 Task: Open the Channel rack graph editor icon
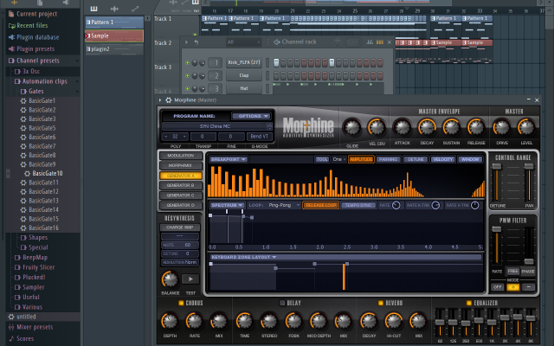coord(370,42)
